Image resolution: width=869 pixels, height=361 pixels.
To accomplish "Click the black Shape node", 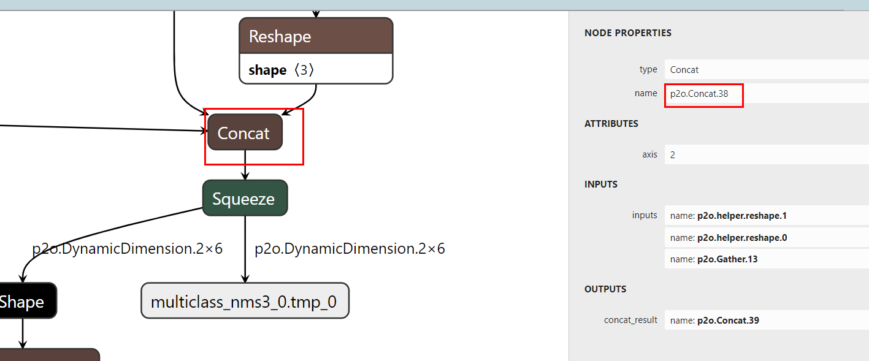I will click(x=25, y=302).
